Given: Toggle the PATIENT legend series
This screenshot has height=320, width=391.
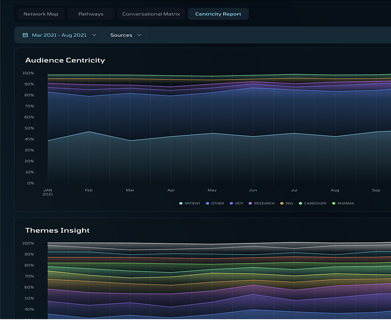Looking at the screenshot, I should (x=190, y=204).
